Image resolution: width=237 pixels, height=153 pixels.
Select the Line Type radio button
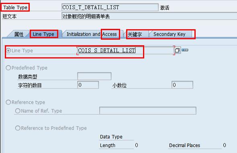(x=8, y=50)
